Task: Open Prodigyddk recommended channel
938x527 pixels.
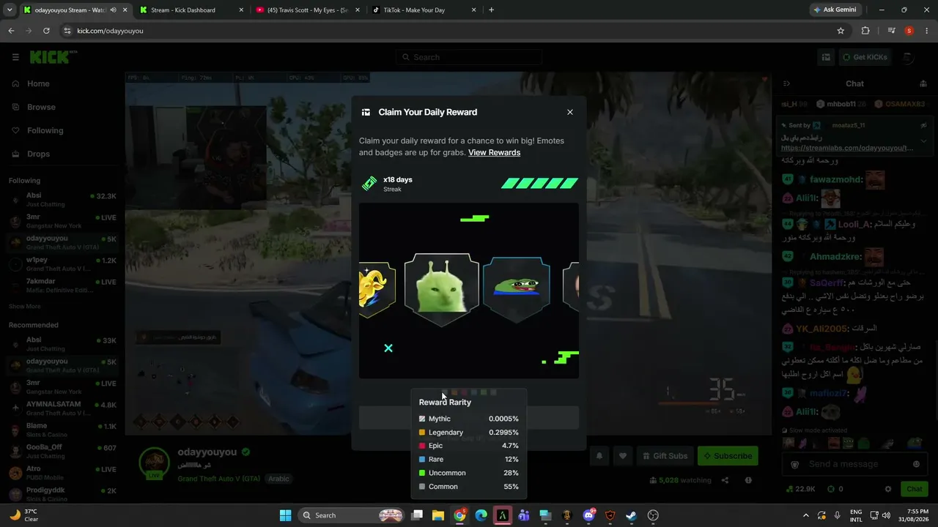Action: click(x=62, y=493)
